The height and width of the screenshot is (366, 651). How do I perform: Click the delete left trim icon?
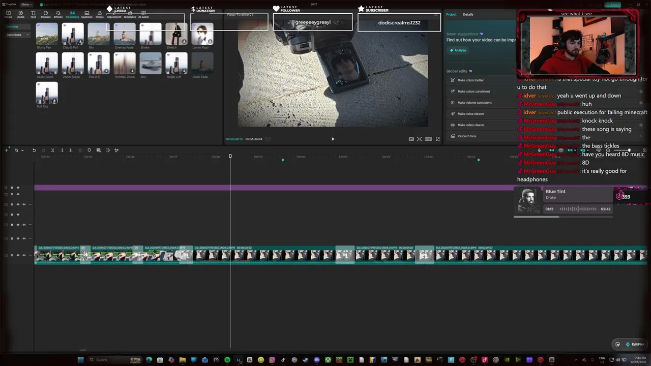[x=62, y=150]
